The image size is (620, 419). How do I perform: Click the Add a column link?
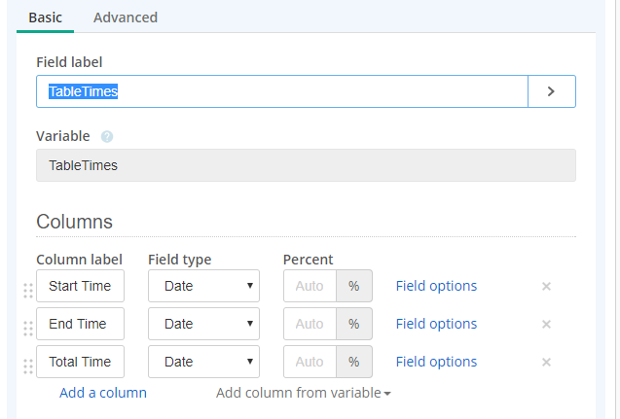[103, 393]
